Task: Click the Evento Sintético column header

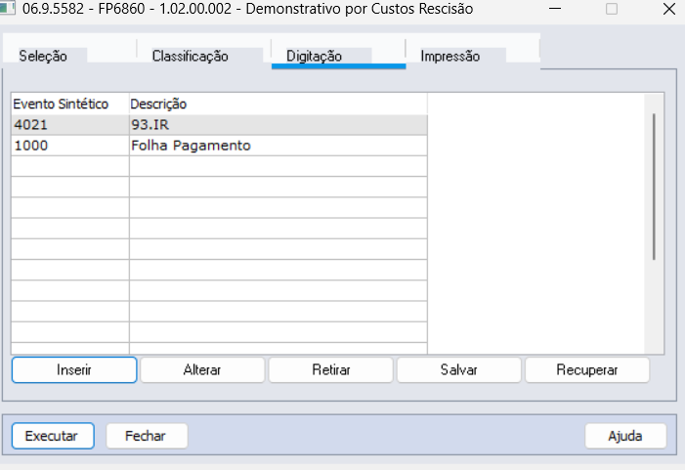Action: [70, 104]
